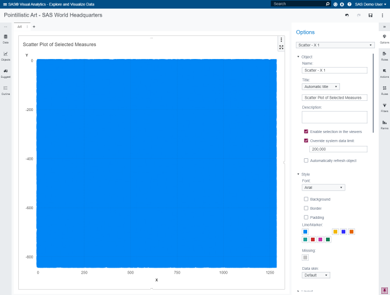Open the SAS Demo User menu

(370, 4)
